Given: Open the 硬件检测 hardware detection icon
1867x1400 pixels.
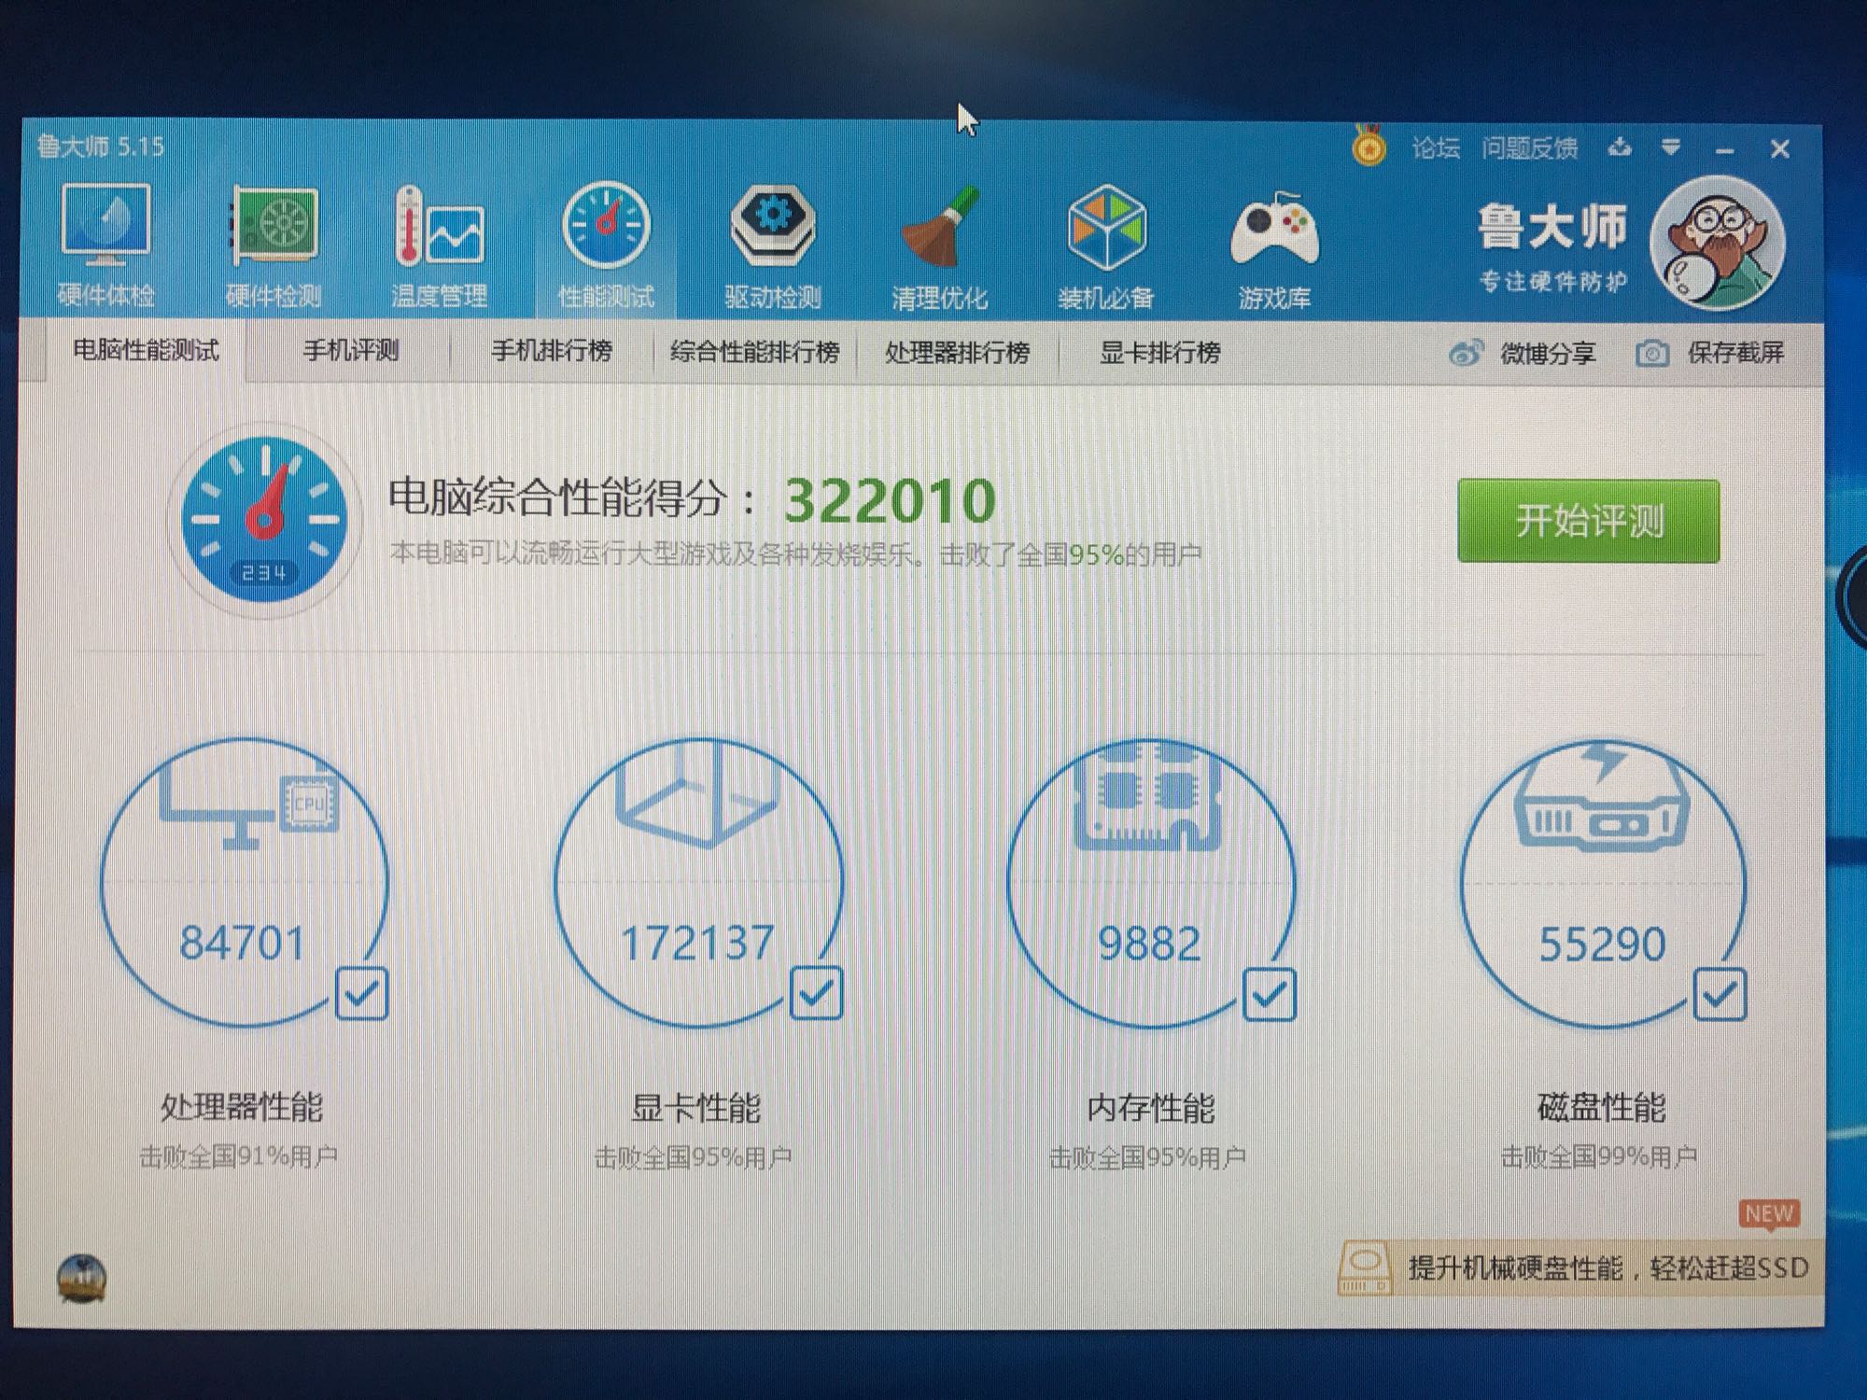Looking at the screenshot, I should point(274,224).
